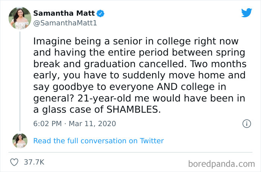
Task: Open Samantha Matt's large profile photo
Action: (20, 18)
